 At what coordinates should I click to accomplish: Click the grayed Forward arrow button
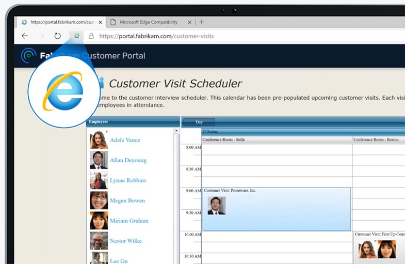(41, 36)
